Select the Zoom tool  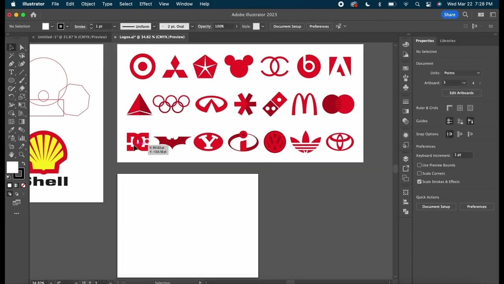(22, 155)
